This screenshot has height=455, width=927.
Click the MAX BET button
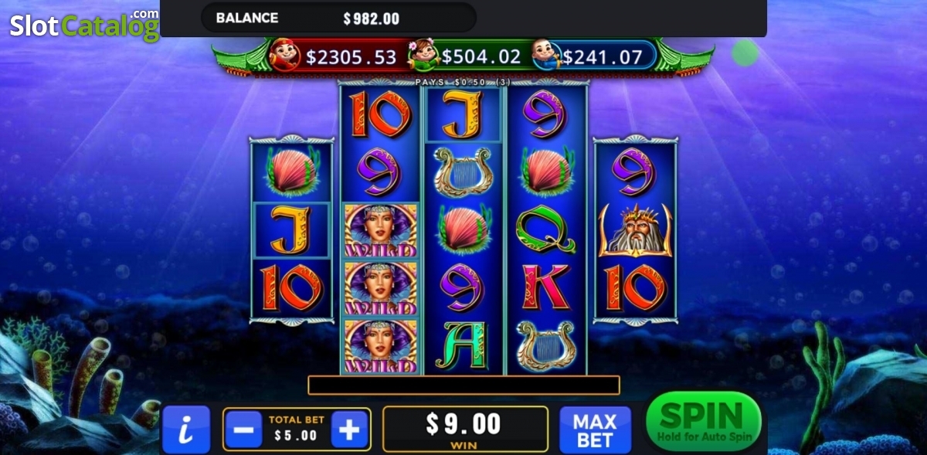tap(595, 430)
